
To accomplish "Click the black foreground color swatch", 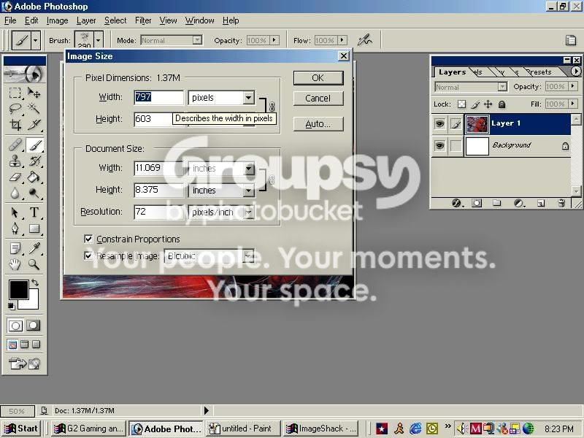I will (x=19, y=289).
